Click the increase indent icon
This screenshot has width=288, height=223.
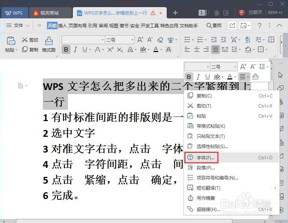coord(223,40)
